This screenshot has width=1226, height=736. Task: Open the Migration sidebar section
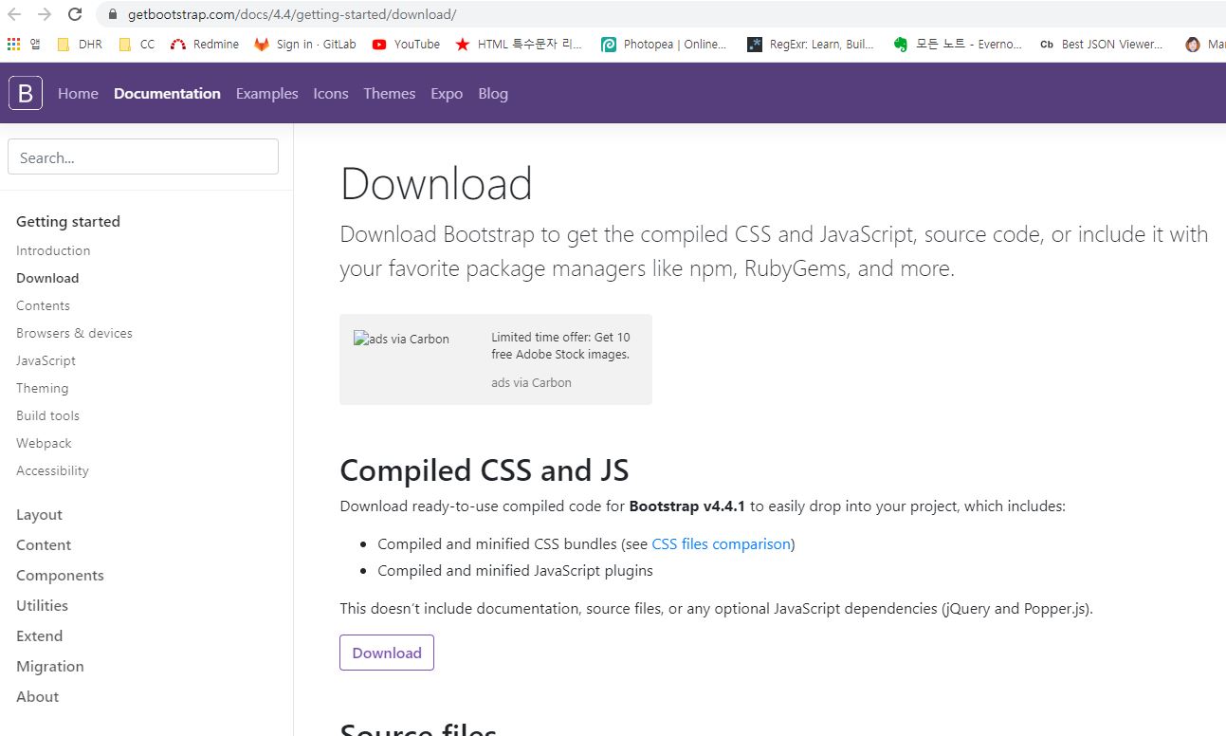tap(50, 666)
